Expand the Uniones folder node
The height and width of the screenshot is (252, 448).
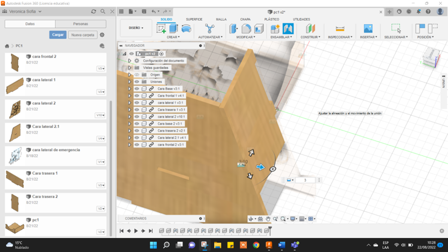click(129, 82)
